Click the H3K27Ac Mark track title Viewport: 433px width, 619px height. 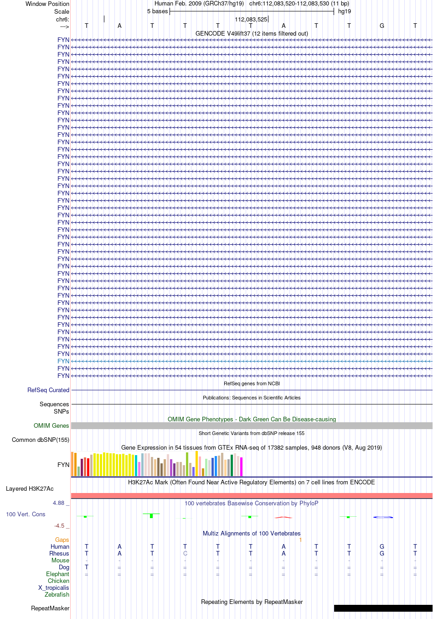pos(252,482)
